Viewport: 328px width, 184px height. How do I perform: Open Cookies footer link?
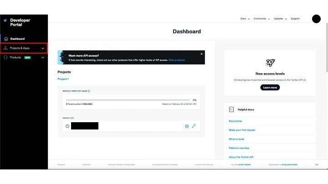pos(87,164)
